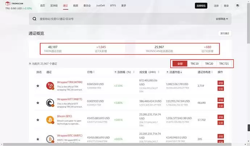Open 详情 for Wrapped TRX (WTRX)

[221, 83]
